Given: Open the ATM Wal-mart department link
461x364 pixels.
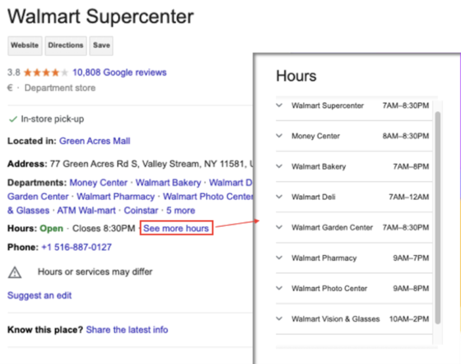Looking at the screenshot, I should point(86,210).
